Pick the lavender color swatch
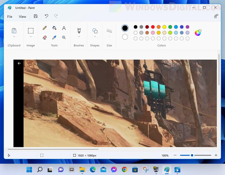Viewport: 225px width, 175px height. point(187,33)
